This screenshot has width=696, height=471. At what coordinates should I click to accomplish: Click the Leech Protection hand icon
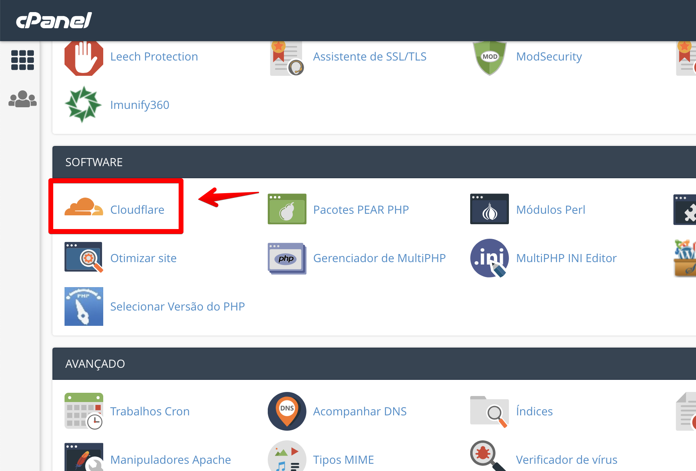(x=83, y=58)
